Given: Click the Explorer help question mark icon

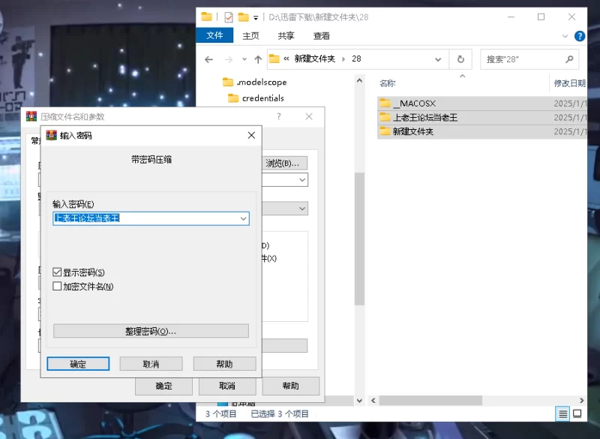Looking at the screenshot, I should pyautogui.click(x=579, y=36).
